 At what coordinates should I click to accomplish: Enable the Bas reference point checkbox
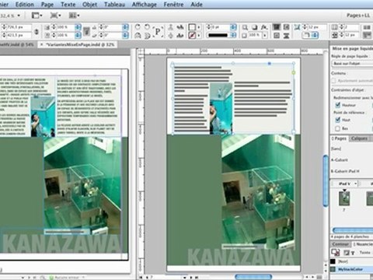(337, 128)
